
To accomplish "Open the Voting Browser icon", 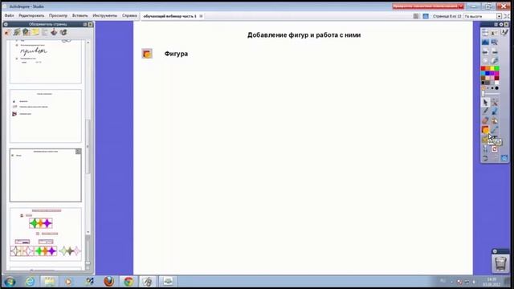I will pos(63,32).
